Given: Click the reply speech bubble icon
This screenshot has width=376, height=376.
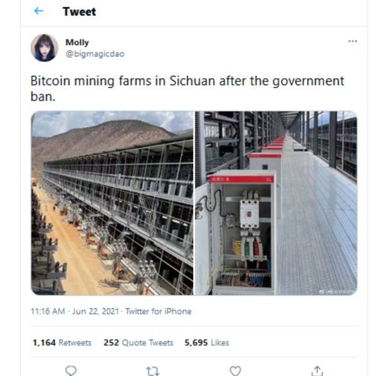Looking at the screenshot, I should (x=71, y=370).
